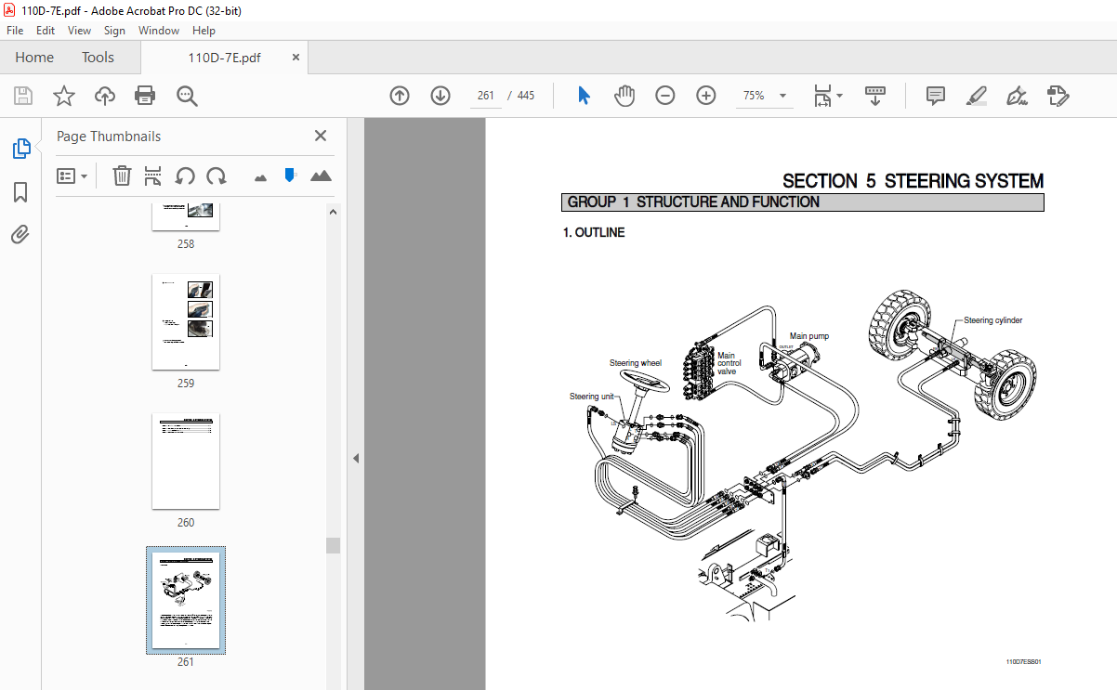This screenshot has height=690, width=1117.
Task: Open the Help menu
Action: coord(204,31)
